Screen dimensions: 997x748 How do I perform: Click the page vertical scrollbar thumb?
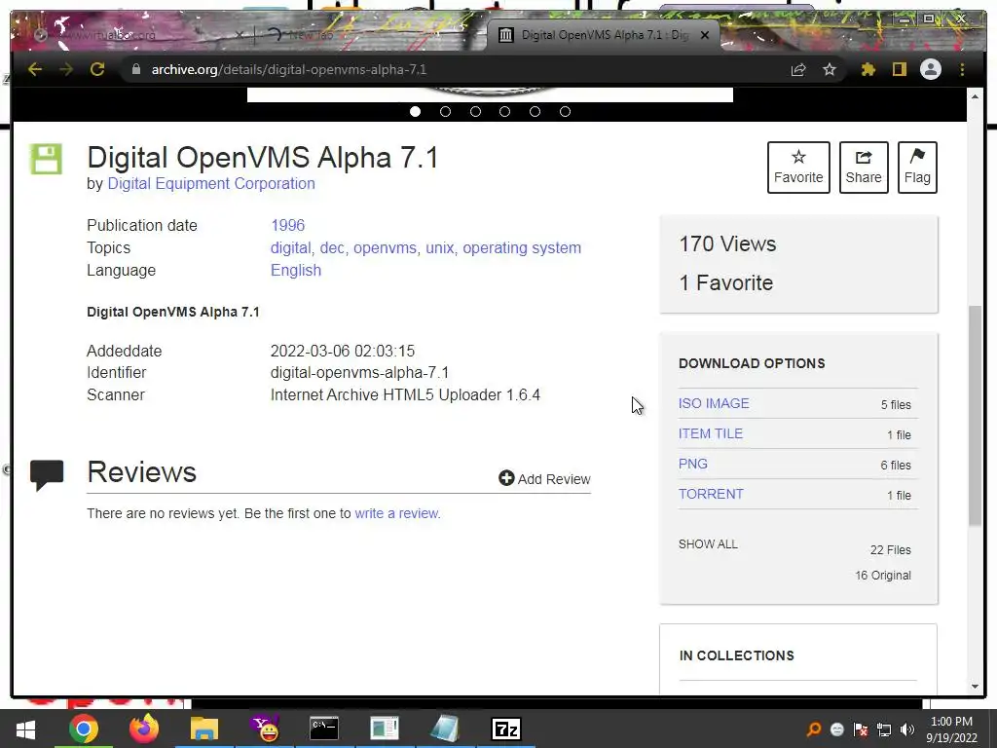(x=975, y=415)
